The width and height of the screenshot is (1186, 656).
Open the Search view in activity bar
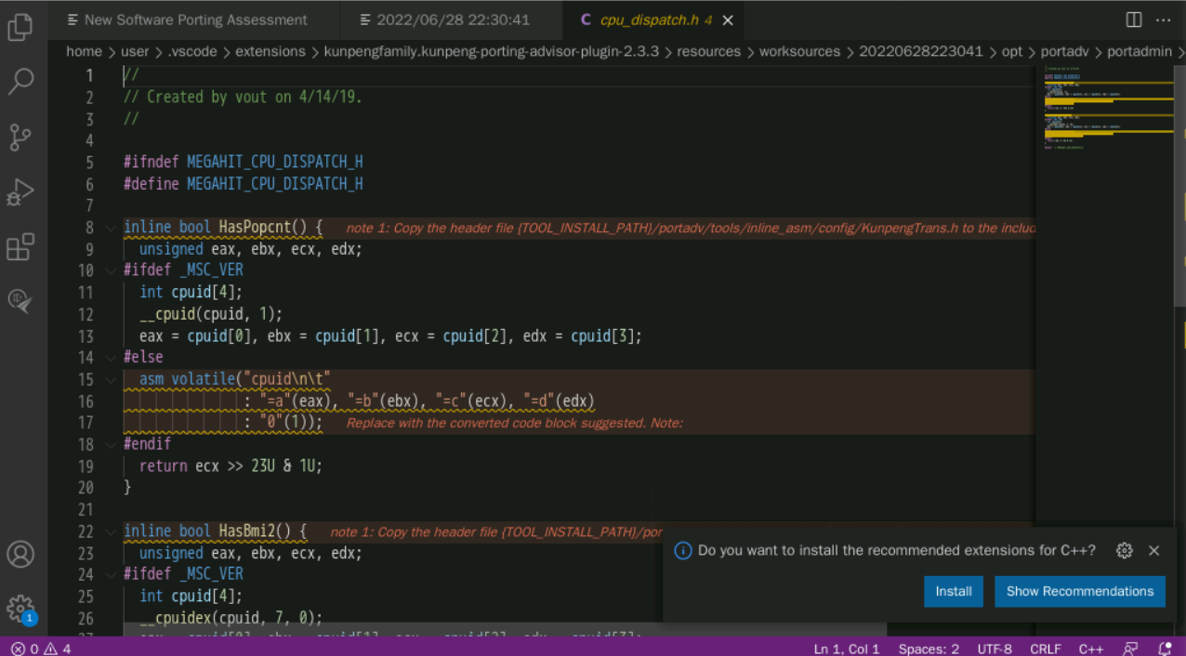[x=20, y=82]
